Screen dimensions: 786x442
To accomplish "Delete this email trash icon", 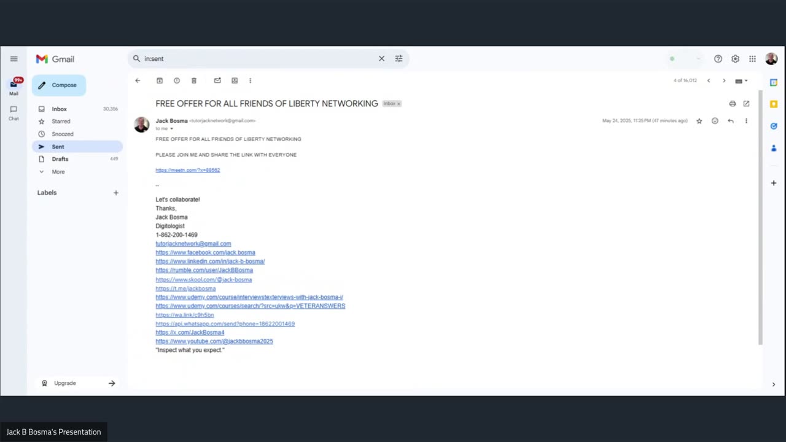I will click(x=194, y=80).
